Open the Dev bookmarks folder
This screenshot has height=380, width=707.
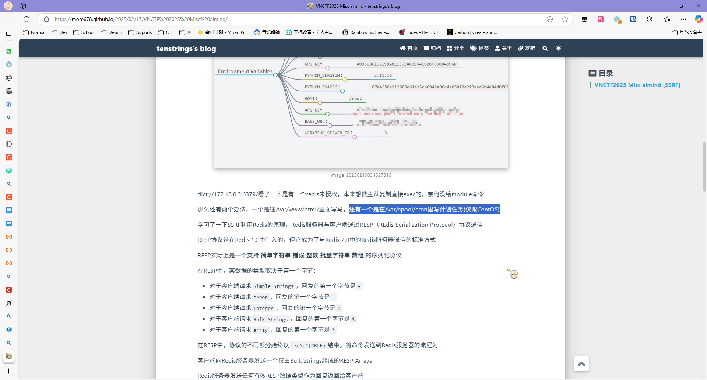click(60, 32)
